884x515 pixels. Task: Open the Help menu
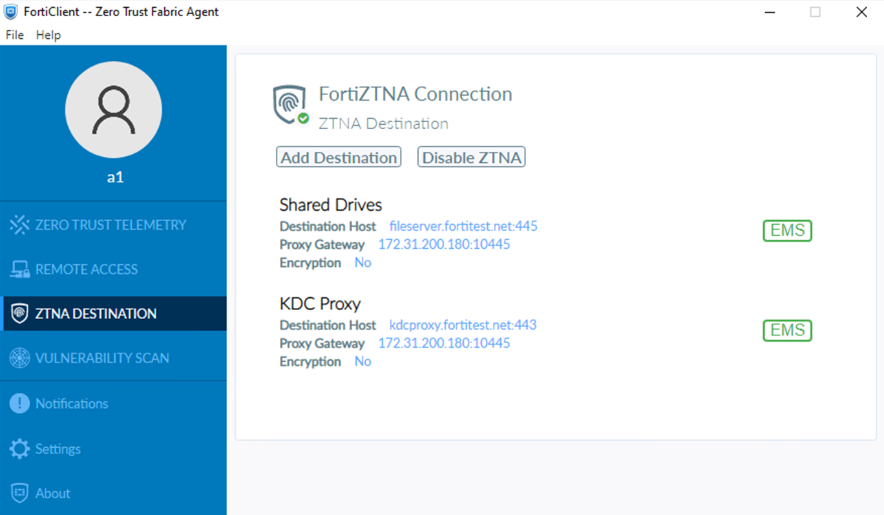[48, 35]
